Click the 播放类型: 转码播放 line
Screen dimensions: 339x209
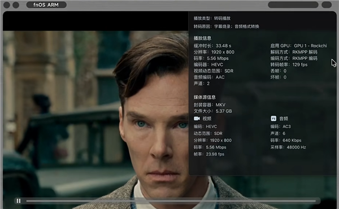click(212, 19)
